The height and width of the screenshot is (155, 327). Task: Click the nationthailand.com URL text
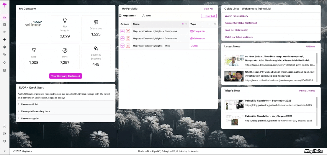pos(279,80)
